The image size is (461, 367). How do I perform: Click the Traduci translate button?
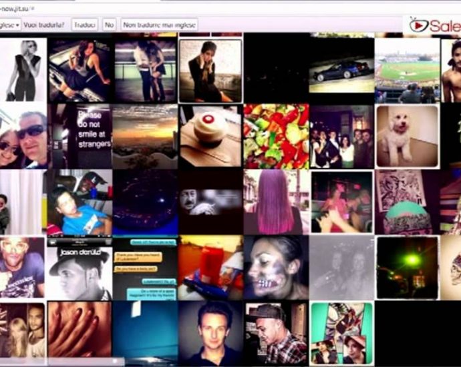click(x=85, y=25)
